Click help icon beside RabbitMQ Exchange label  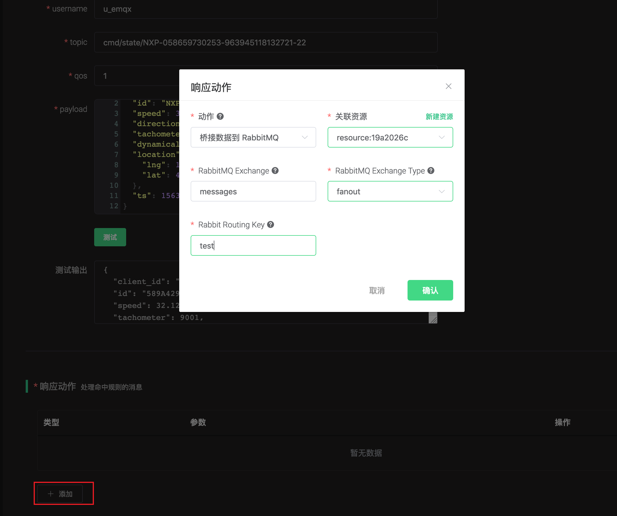click(x=275, y=170)
